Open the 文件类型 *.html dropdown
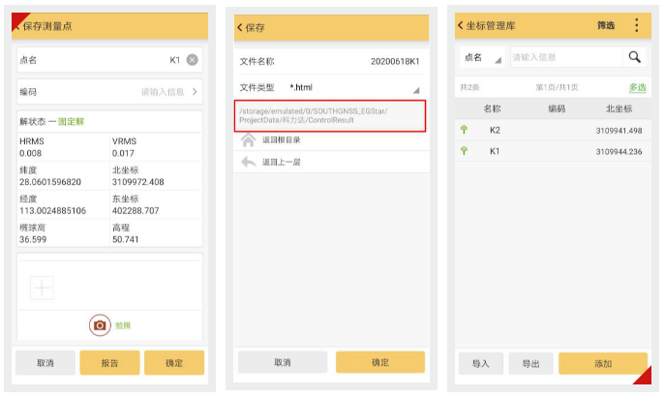The height and width of the screenshot is (398, 665). (x=416, y=89)
